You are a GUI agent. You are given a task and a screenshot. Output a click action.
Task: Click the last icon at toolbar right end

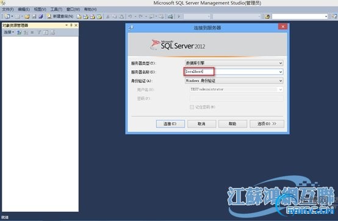coord(334,16)
